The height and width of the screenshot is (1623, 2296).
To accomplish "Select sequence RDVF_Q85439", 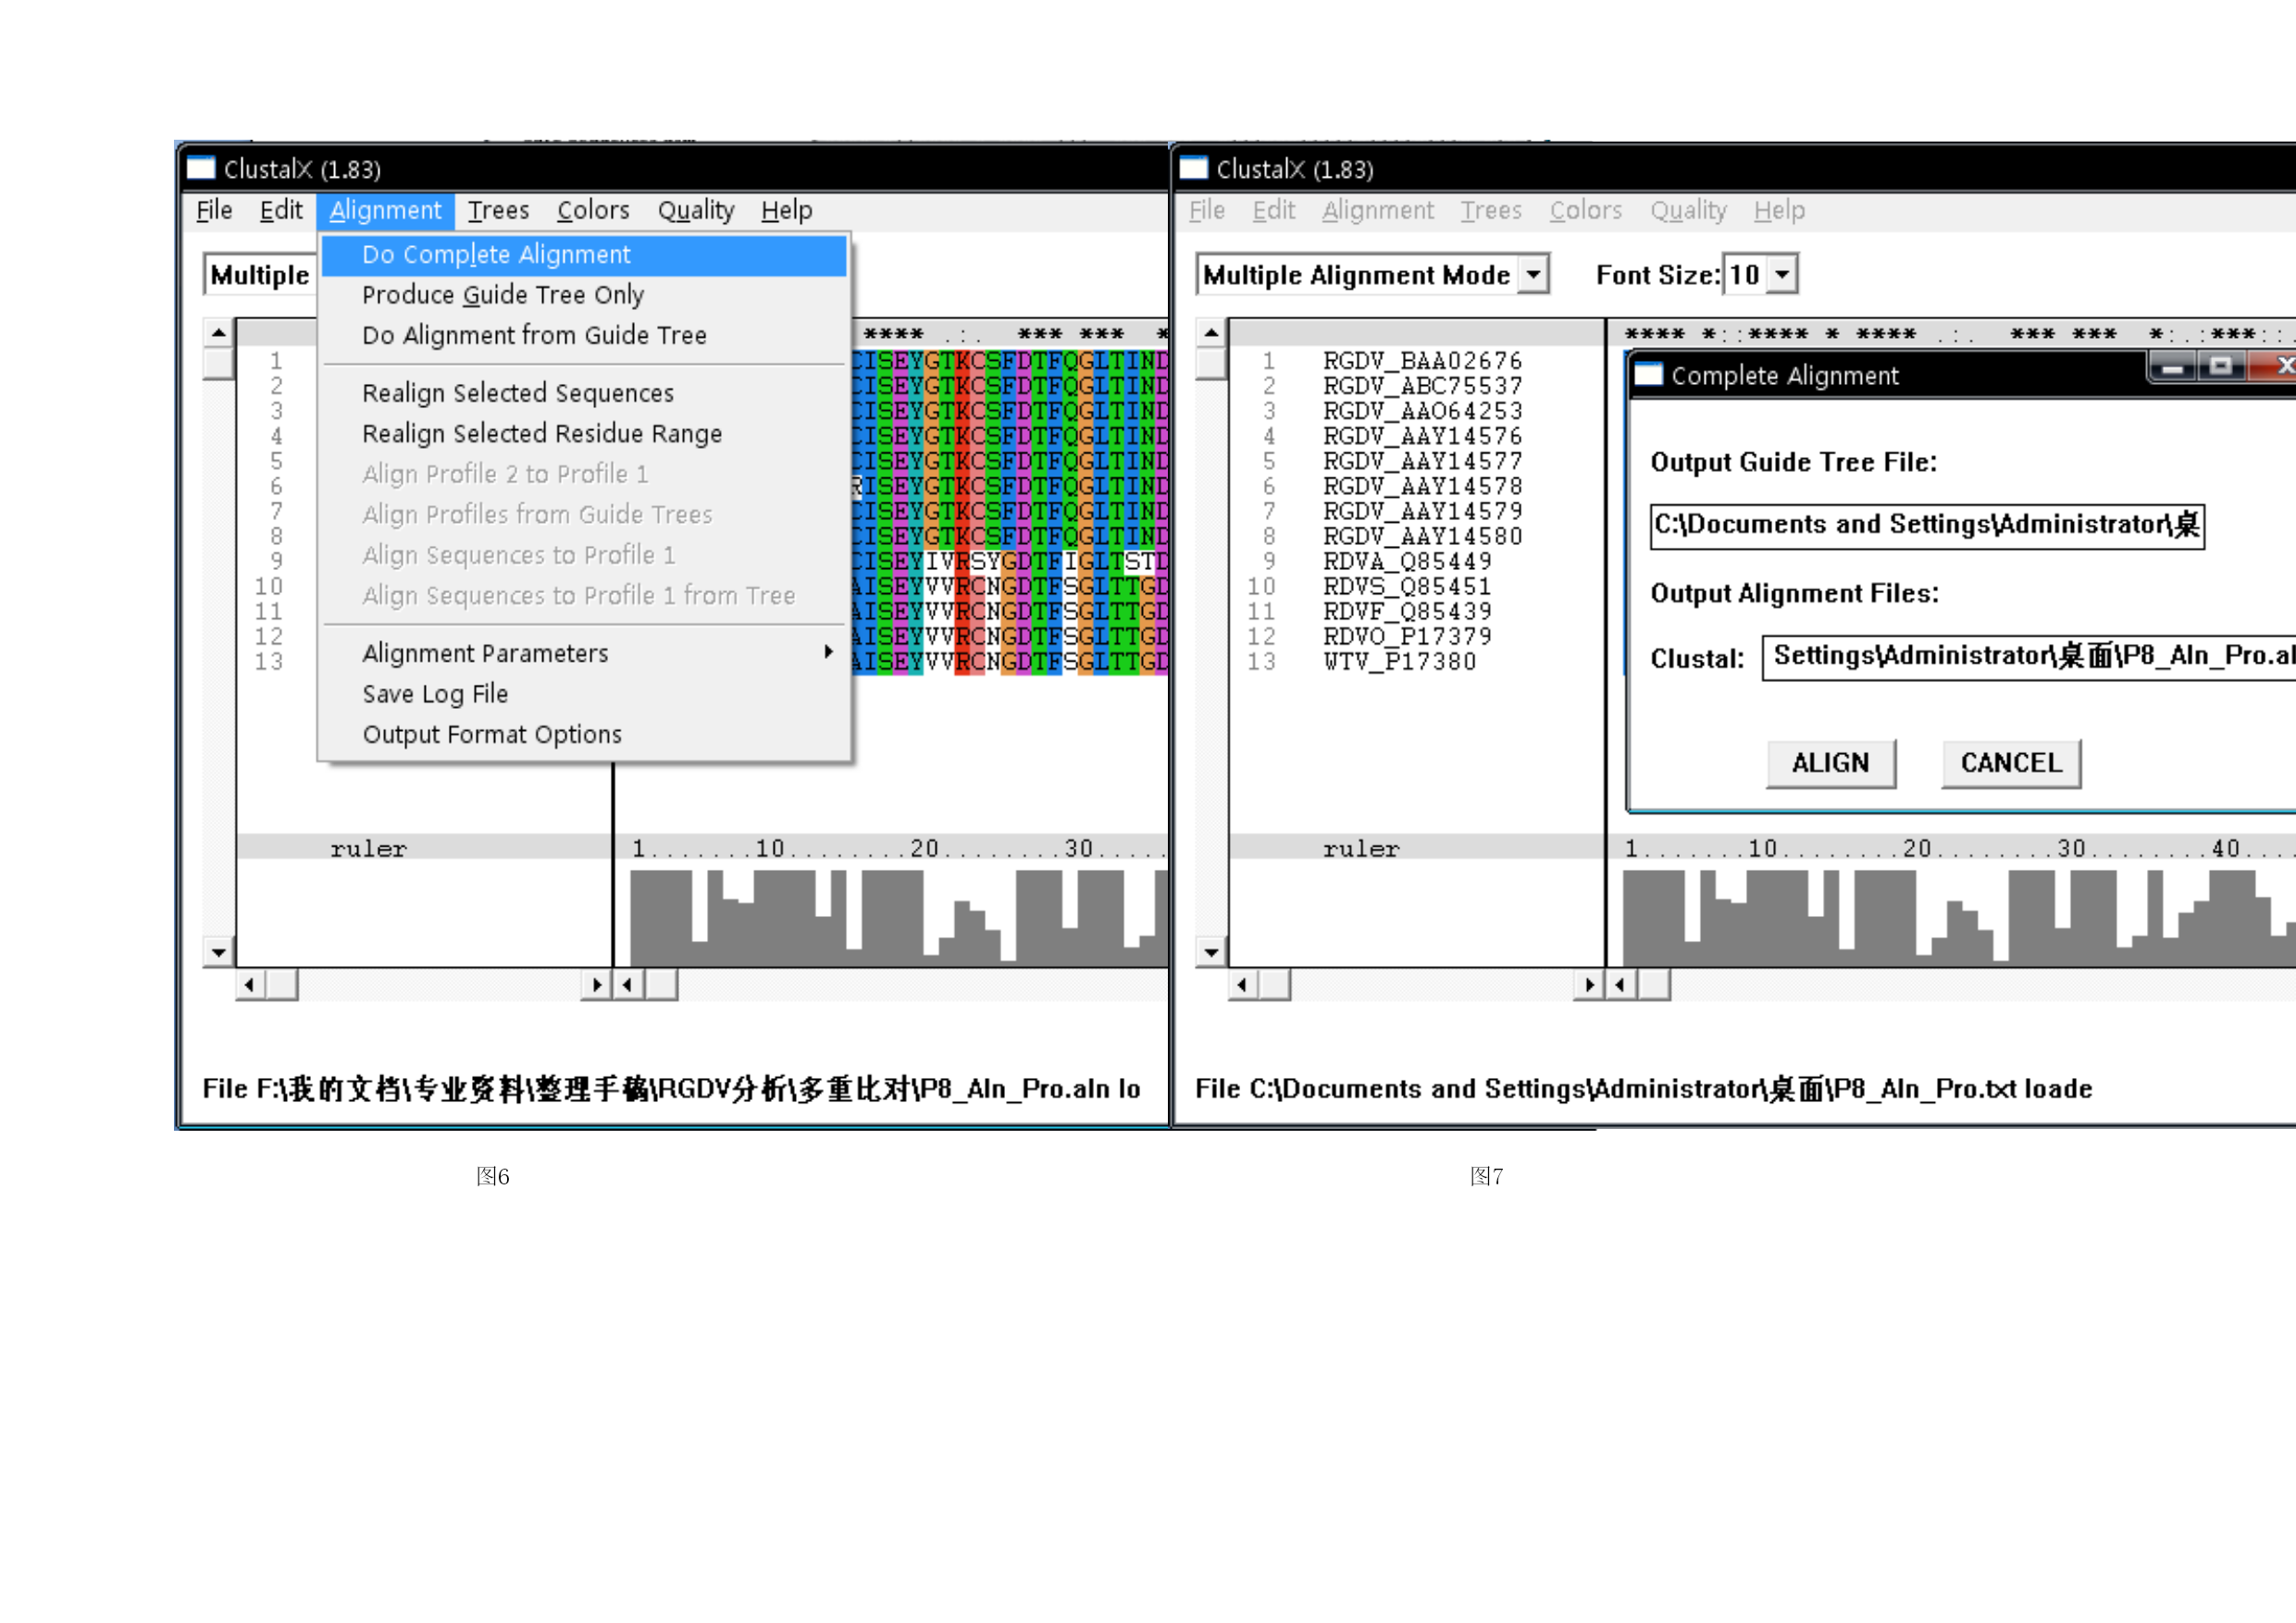I will click(x=1407, y=611).
